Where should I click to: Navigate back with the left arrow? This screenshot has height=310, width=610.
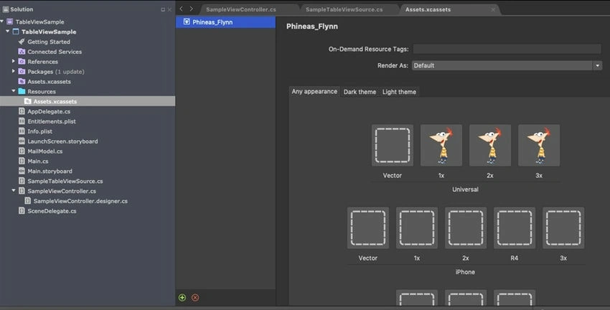point(182,9)
